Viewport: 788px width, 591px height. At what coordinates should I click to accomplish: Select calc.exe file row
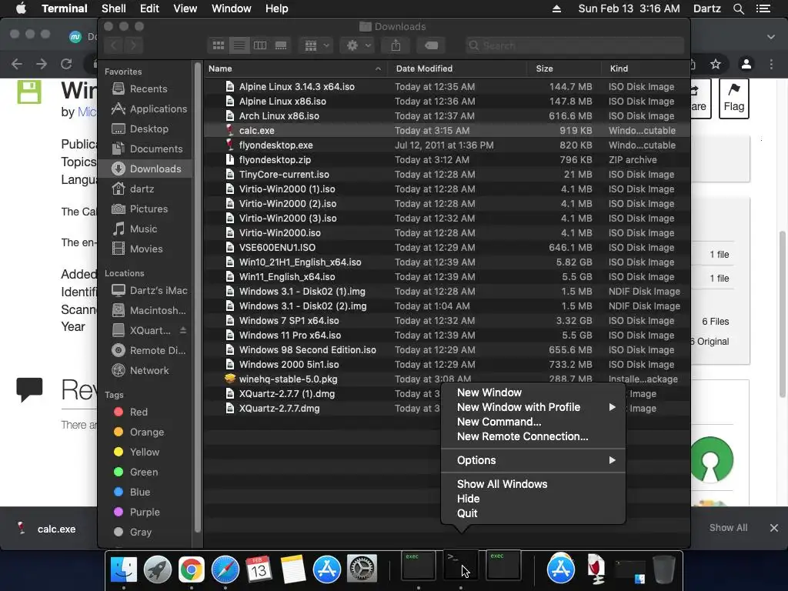447,130
